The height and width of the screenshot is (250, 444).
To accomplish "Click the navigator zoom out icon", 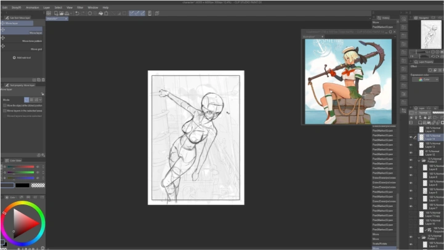I will coord(433,52).
